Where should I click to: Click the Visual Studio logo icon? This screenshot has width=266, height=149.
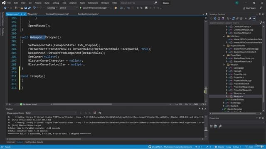(x=4, y=3)
